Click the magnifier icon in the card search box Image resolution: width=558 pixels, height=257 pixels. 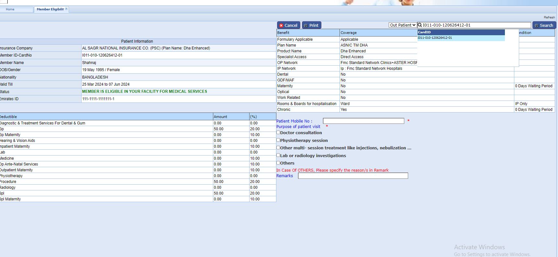(420, 25)
